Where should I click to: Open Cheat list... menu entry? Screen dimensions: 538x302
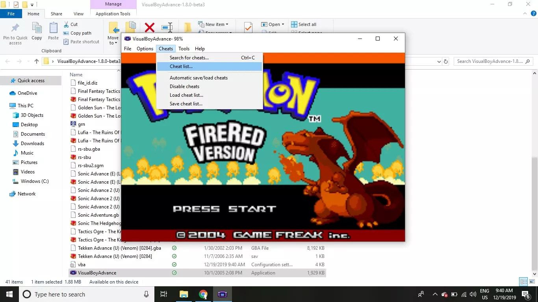(209, 66)
